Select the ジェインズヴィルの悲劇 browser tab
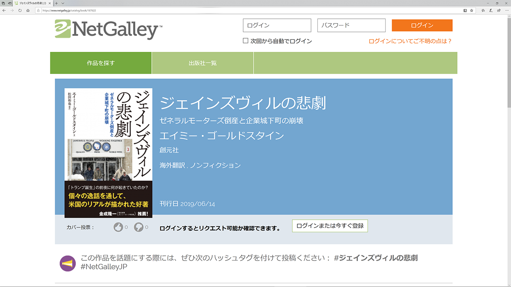 33,3
